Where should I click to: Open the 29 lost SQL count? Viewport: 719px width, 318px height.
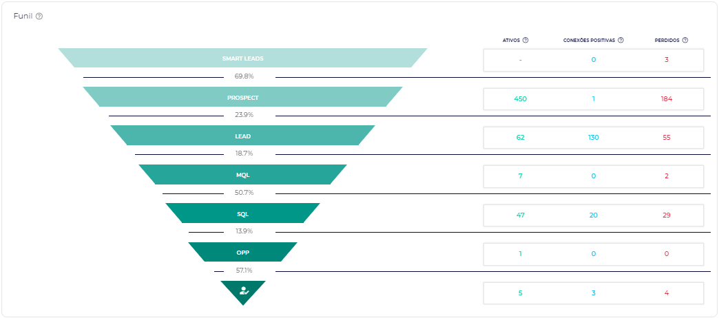tap(666, 215)
